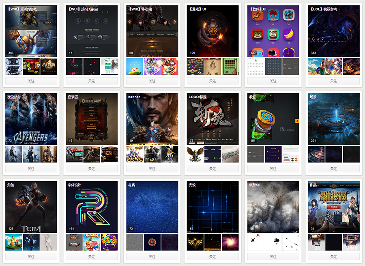Click the LOGO/标题 title text
Viewport: 365px width, 266px height.
pos(198,97)
